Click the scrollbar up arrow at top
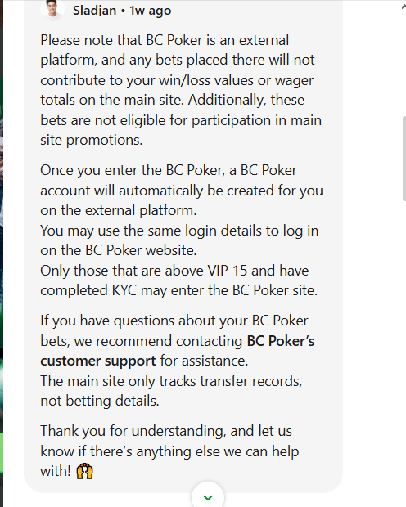 (x=404, y=7)
